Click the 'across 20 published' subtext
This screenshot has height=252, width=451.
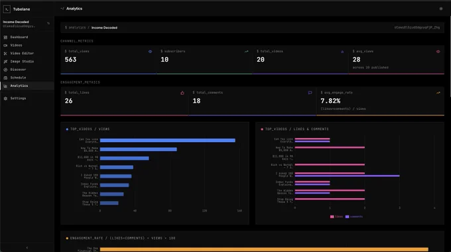371,68
